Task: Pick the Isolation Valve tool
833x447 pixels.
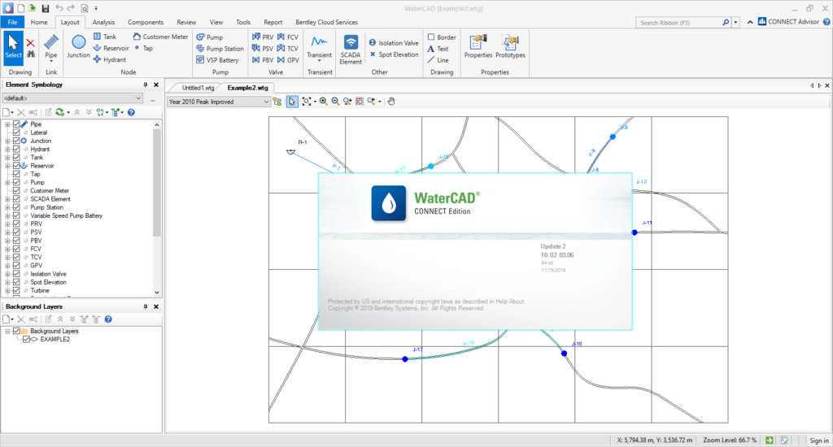Action: (394, 43)
